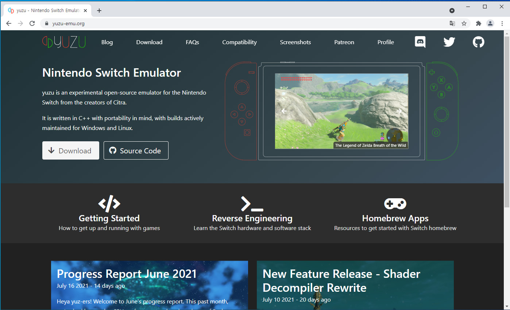Click the July 10 2021 - 20 days ago text
Viewport: 510px width, 310px height.
tap(297, 299)
